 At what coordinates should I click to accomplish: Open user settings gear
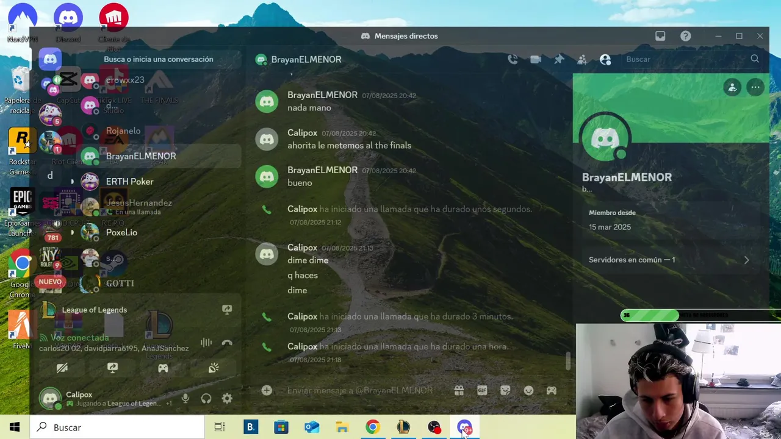(227, 398)
